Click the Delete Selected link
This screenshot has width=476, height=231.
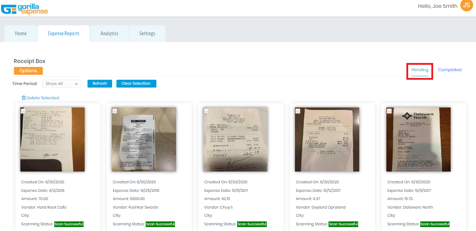[x=43, y=98]
